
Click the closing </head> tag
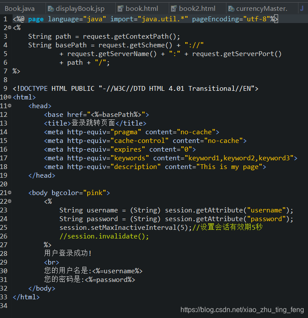(42, 176)
